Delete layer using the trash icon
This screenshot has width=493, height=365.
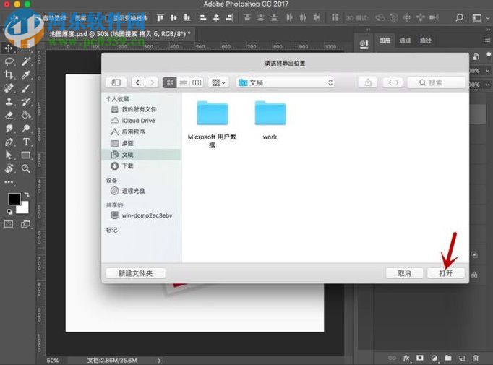pos(476,358)
